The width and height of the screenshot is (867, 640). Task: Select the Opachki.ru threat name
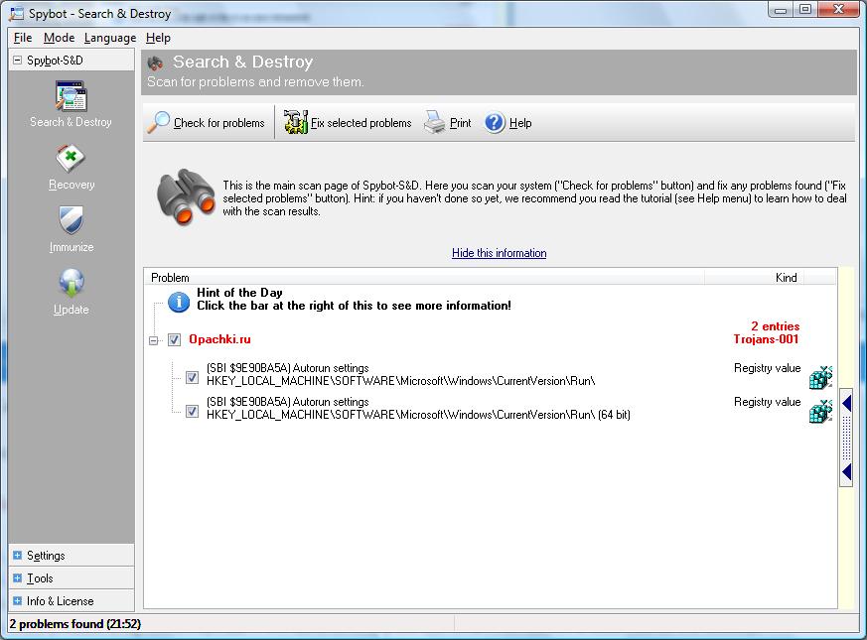[x=219, y=339]
